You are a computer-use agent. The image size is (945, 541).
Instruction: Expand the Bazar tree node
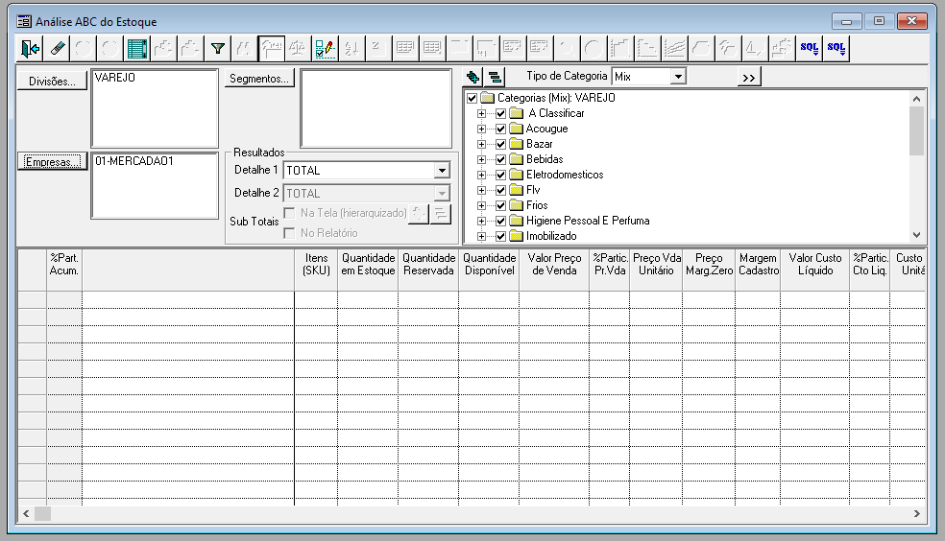481,144
